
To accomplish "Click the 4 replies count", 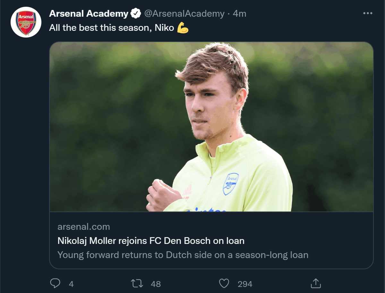I will click(x=71, y=284).
